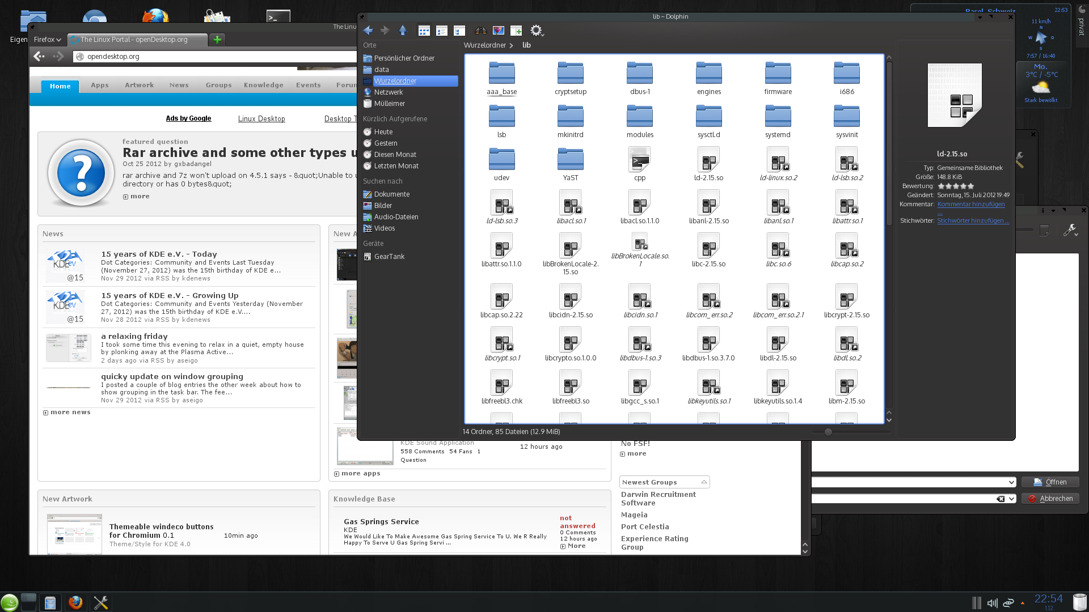Select the libm-2.15.so file icon
Image resolution: width=1089 pixels, height=612 pixels.
846,382
